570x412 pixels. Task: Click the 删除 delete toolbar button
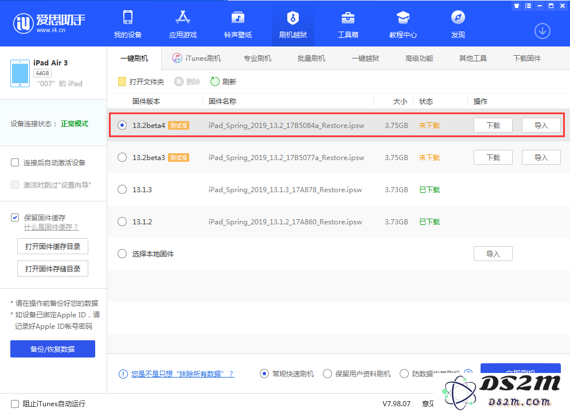point(187,82)
